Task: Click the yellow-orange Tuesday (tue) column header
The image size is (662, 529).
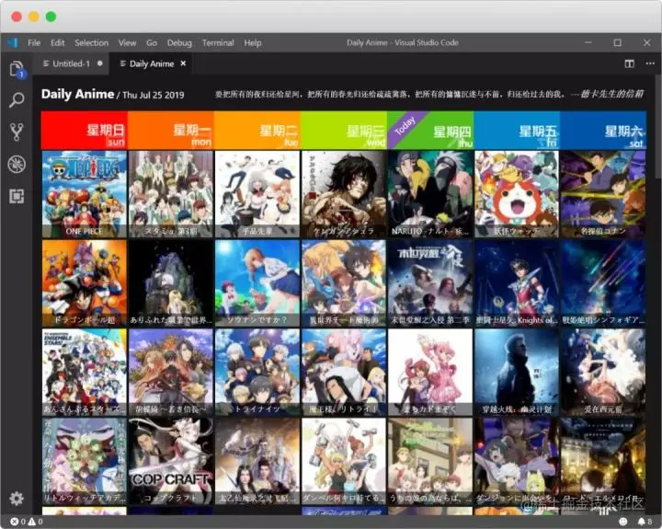Action: (x=257, y=130)
